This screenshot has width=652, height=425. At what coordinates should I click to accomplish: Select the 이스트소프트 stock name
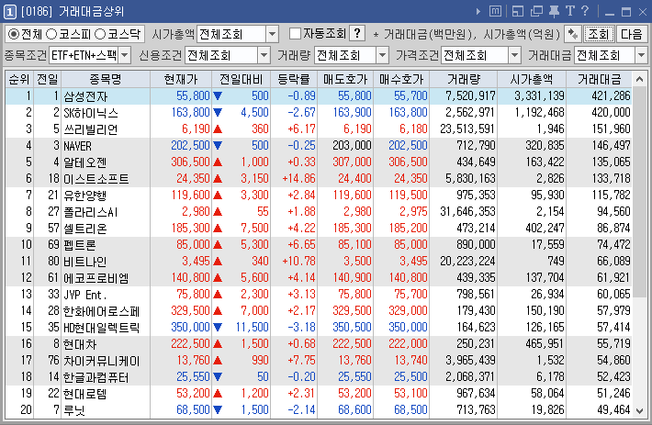tap(96, 179)
